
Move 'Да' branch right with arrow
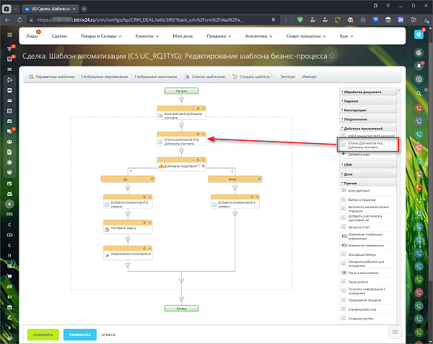click(x=131, y=171)
